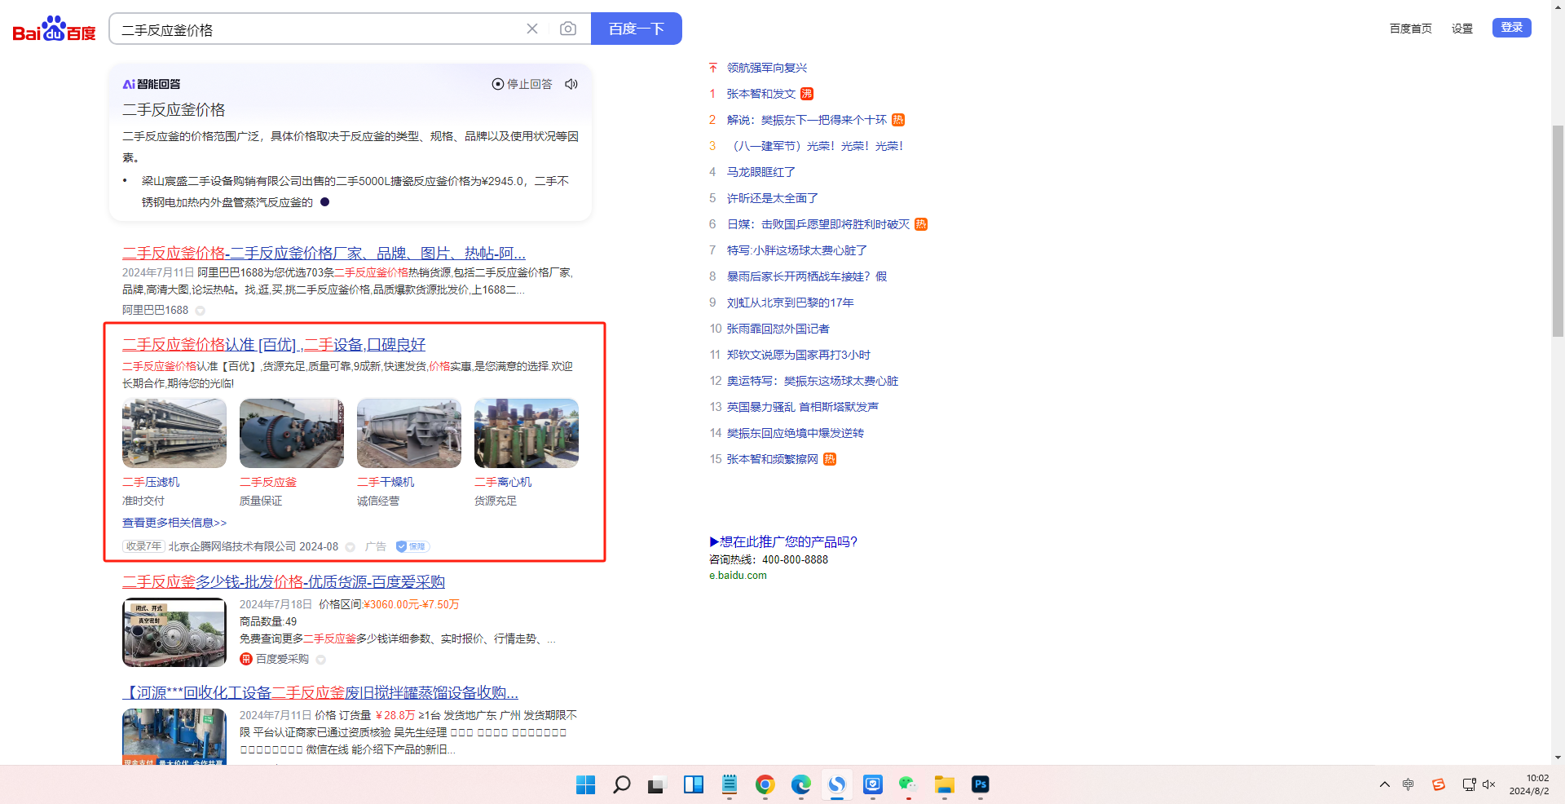The image size is (1565, 804).
Task: Click the blue 保障 shield badge in the ad
Action: coord(412,546)
